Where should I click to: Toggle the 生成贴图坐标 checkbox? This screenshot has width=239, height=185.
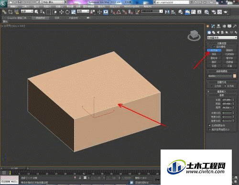[x=209, y=126]
